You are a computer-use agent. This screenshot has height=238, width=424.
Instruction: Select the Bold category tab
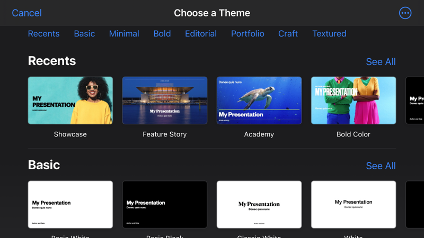pyautogui.click(x=162, y=33)
